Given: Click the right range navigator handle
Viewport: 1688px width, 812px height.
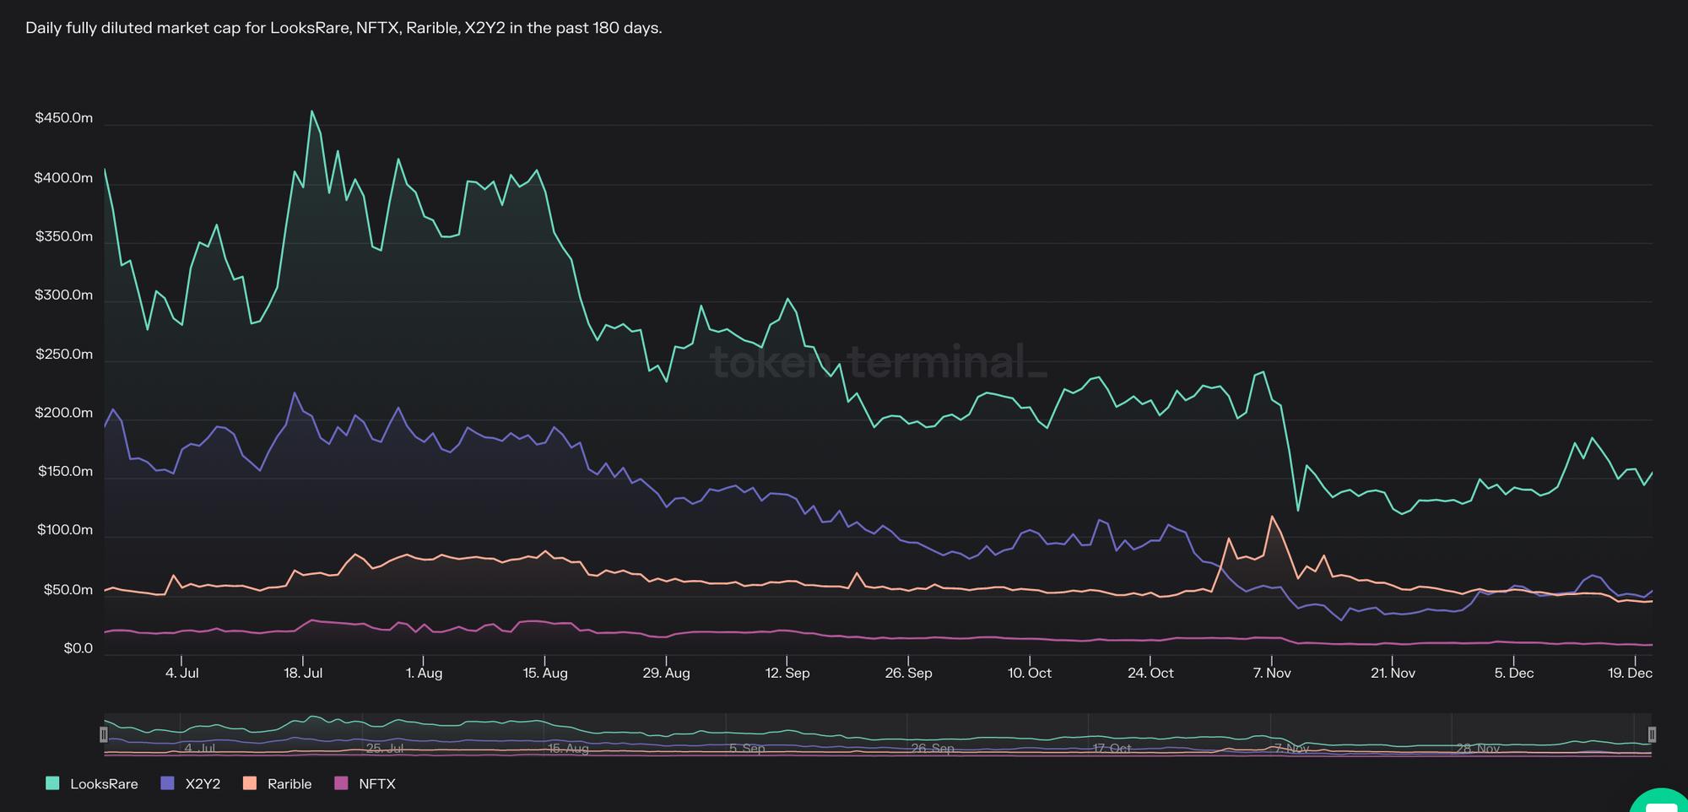Looking at the screenshot, I should 1652,734.
